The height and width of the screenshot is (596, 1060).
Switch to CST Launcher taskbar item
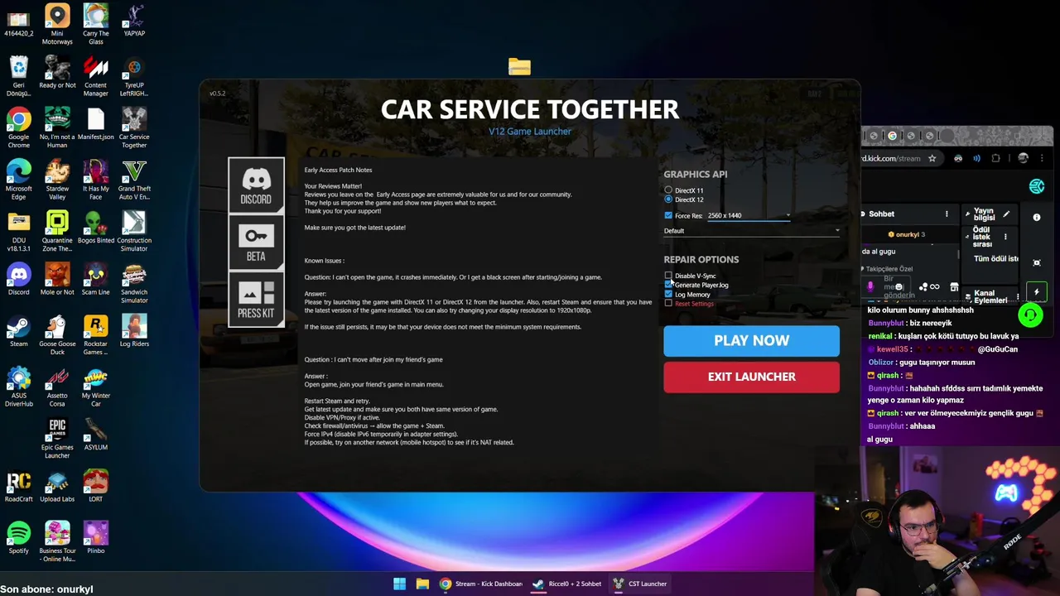(640, 584)
